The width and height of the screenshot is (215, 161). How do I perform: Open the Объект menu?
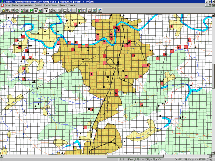click(38, 5)
